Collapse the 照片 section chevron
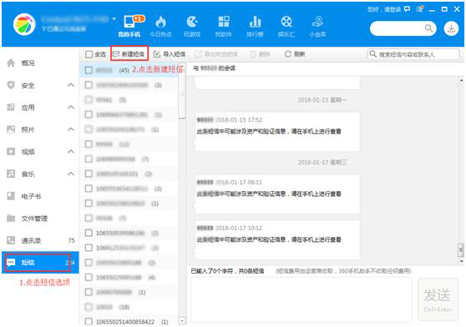The image size is (466, 327). 71,129
